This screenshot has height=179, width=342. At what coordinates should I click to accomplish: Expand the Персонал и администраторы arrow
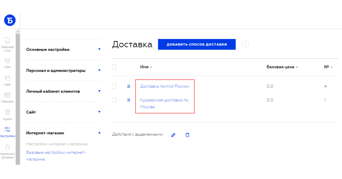point(99,70)
